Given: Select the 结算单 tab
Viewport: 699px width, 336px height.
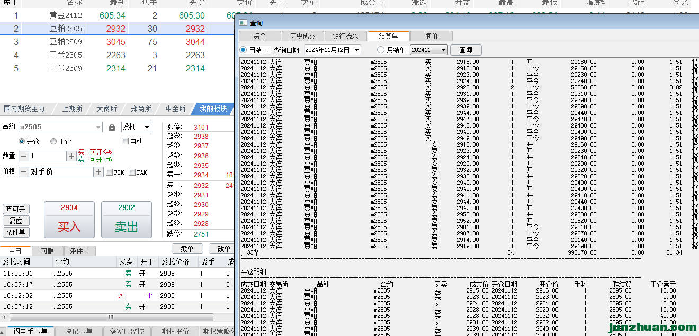Looking at the screenshot, I should tap(388, 36).
